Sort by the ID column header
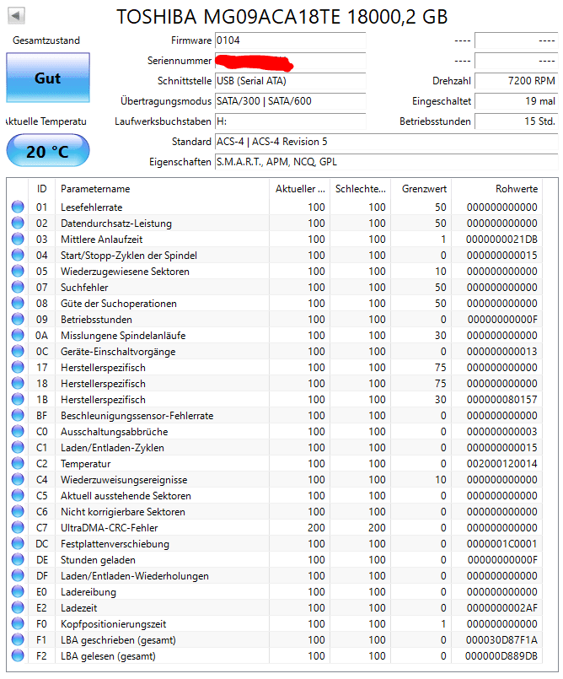The height and width of the screenshot is (679, 563). (41, 189)
